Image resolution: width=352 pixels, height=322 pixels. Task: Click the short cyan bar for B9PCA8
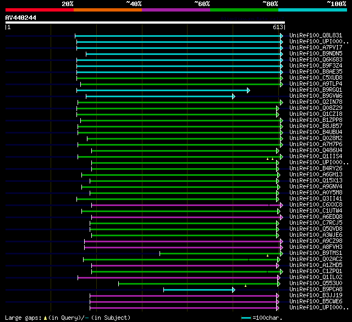[198, 290]
